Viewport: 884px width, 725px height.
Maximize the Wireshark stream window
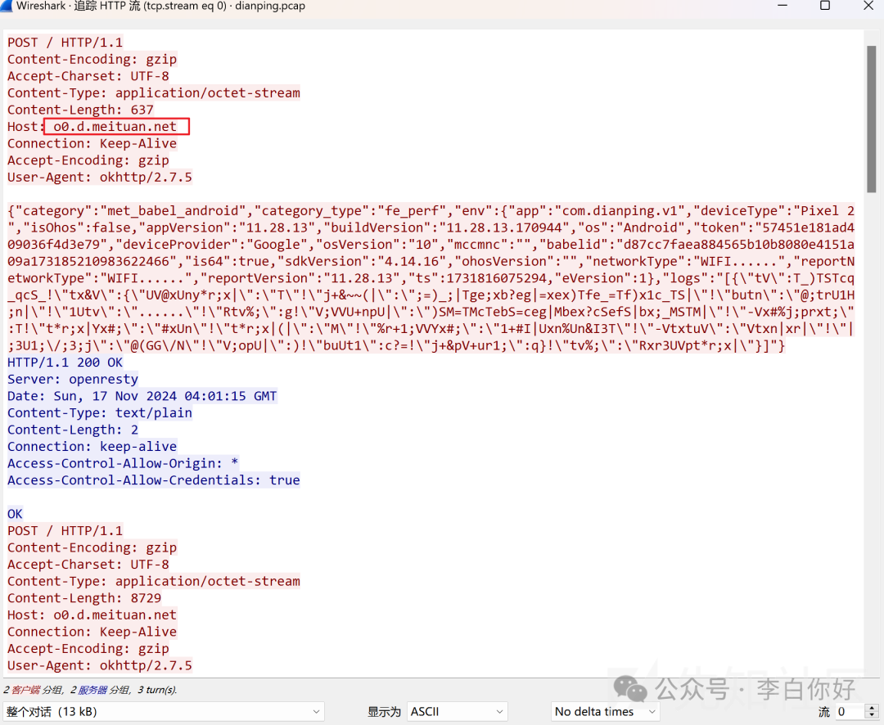(825, 6)
